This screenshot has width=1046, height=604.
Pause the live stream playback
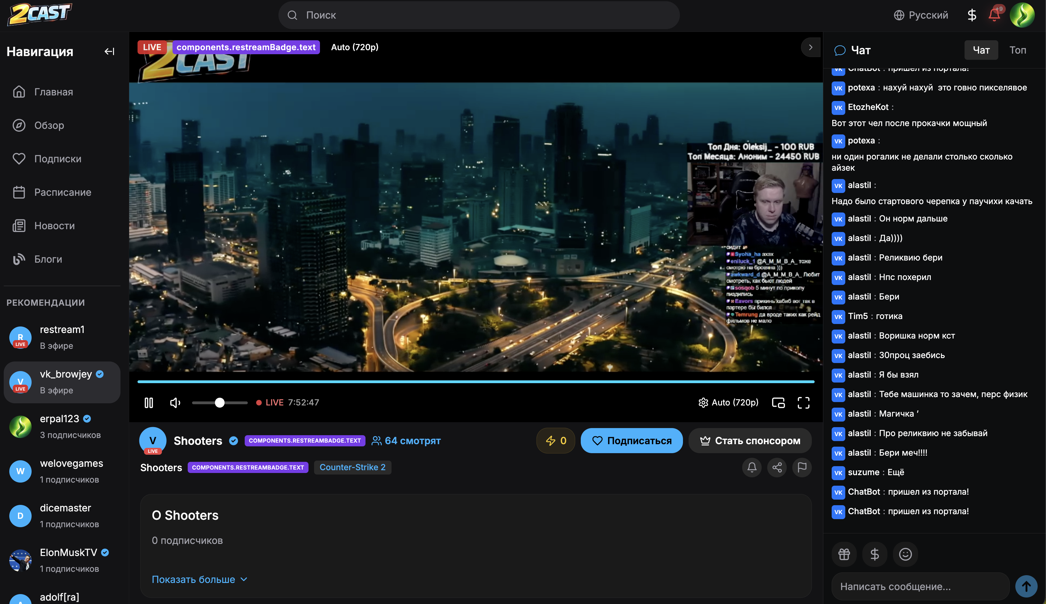click(x=149, y=403)
